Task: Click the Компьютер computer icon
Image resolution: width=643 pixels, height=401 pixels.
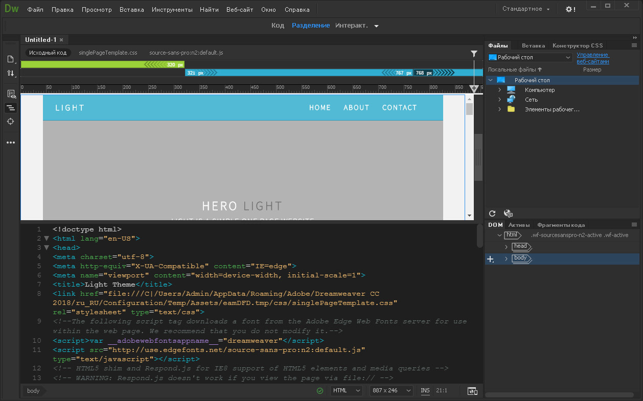Action: [x=511, y=90]
